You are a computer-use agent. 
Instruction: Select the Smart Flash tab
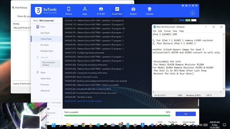117,11
